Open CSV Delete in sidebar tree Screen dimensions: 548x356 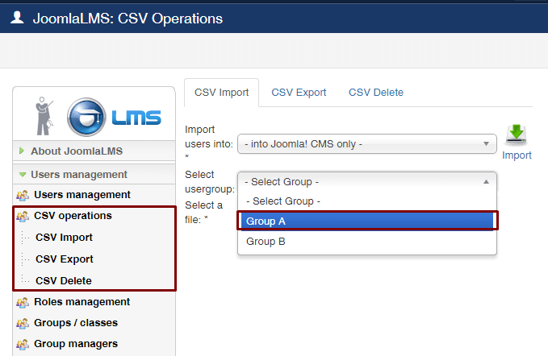[64, 280]
